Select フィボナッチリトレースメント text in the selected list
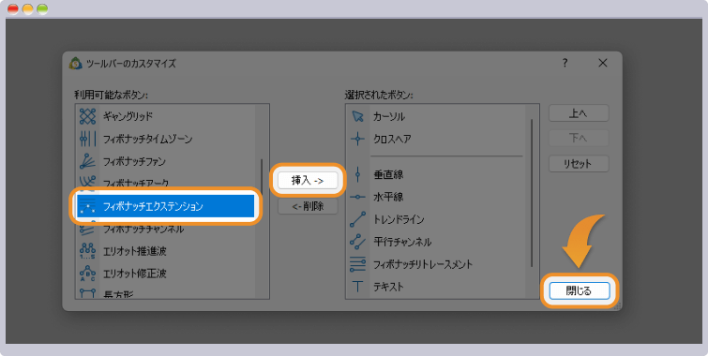This screenshot has height=356, width=708. pyautogui.click(x=423, y=264)
